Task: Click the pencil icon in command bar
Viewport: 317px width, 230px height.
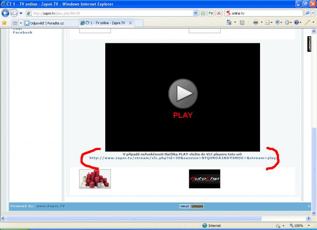Action: [307, 22]
